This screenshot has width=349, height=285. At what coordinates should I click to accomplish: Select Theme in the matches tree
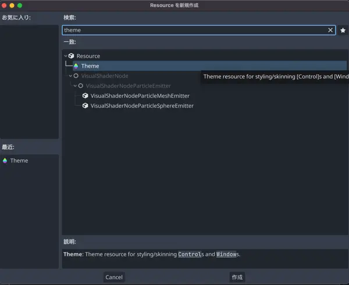pyautogui.click(x=90, y=66)
